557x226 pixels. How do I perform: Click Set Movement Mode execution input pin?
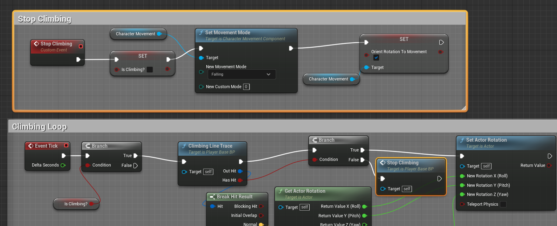tap(201, 48)
